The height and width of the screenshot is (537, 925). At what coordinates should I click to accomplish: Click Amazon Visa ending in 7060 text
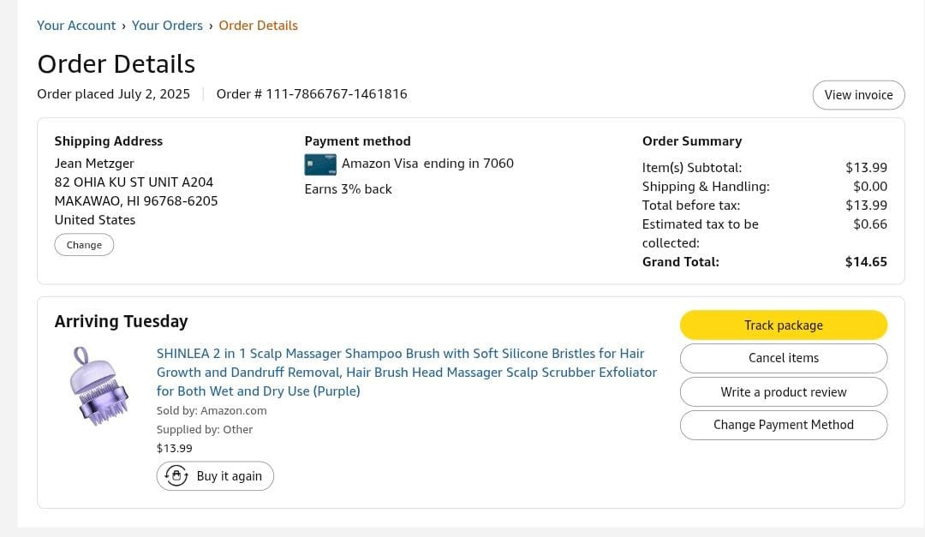tap(427, 164)
